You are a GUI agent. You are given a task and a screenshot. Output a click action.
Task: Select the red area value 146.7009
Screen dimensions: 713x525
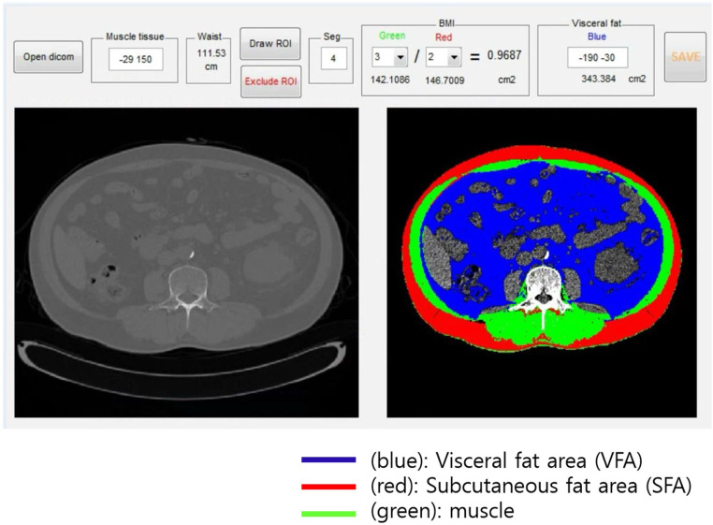tap(444, 80)
